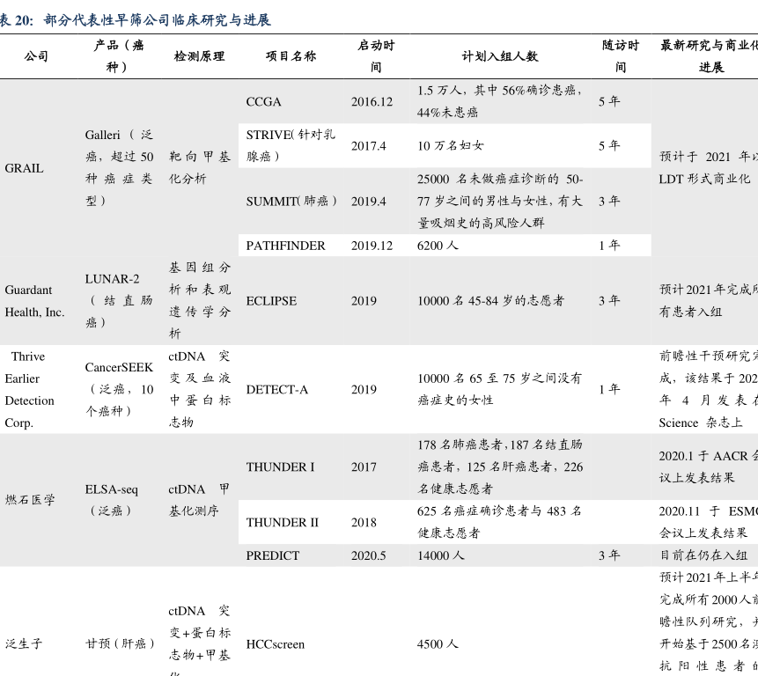Click the 'CancerSEEK' product cell

click(x=119, y=389)
